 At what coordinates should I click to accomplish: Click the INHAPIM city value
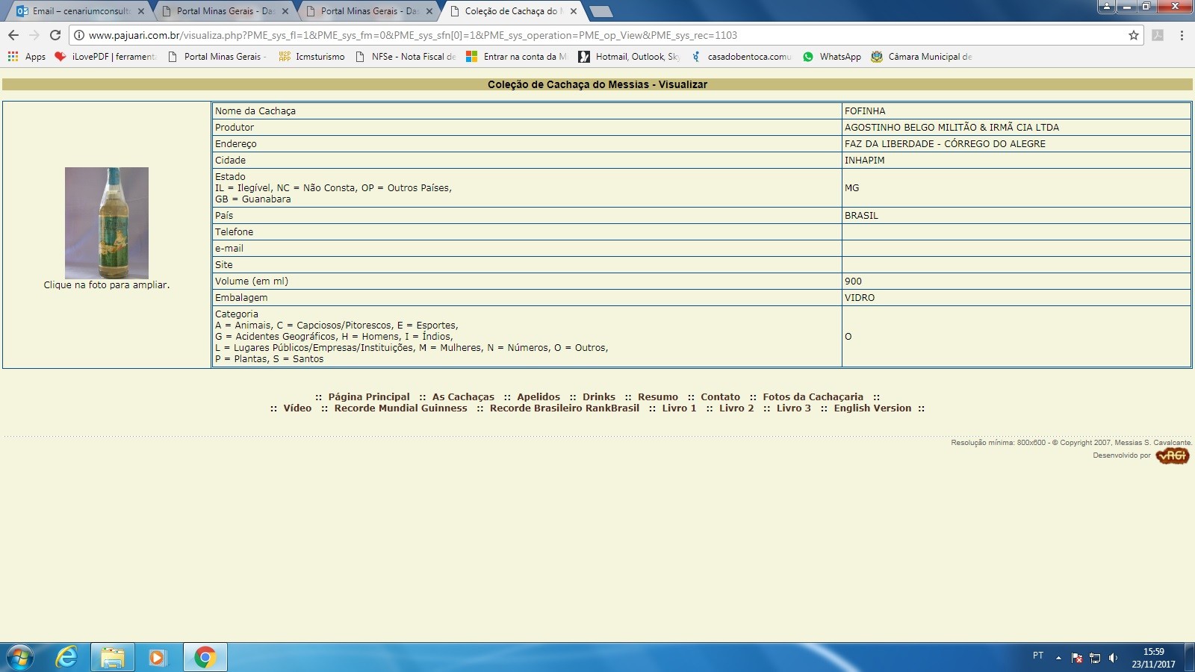(864, 160)
